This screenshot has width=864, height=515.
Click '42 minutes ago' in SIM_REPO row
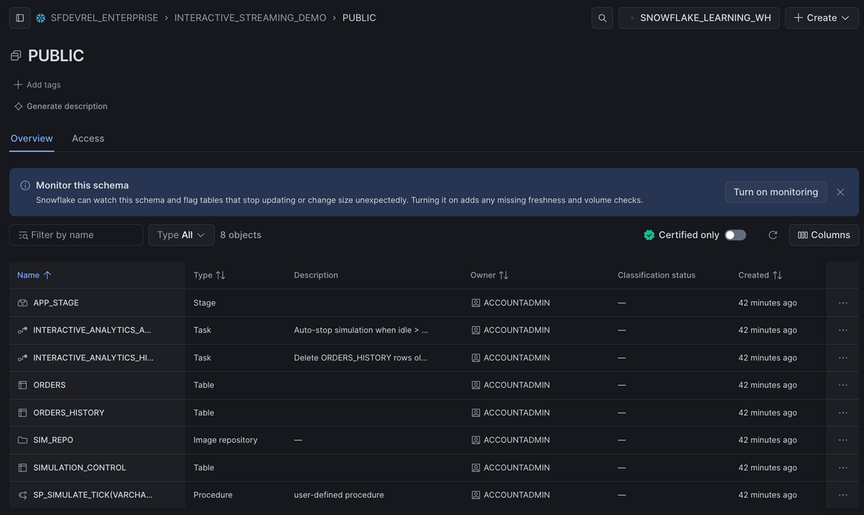[768, 440]
